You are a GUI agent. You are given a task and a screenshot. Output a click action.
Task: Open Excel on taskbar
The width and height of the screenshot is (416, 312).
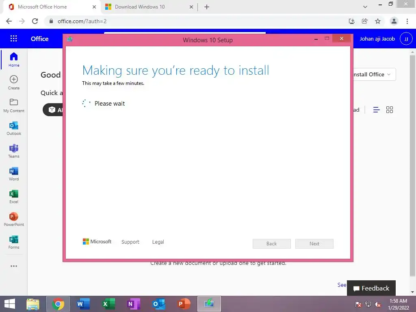pos(108,304)
